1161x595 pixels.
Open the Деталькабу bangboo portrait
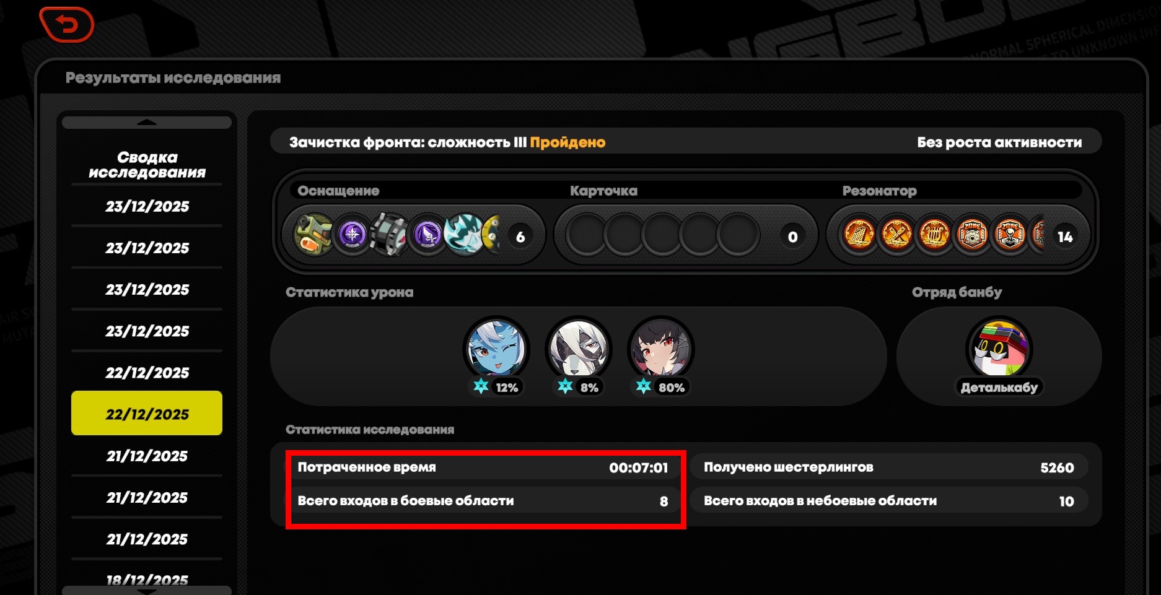999,349
